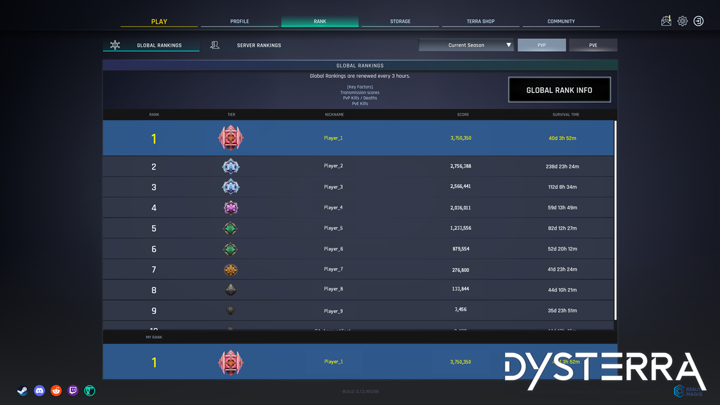This screenshot has height=405, width=720.
Task: Open the Current Season dropdown
Action: [466, 45]
